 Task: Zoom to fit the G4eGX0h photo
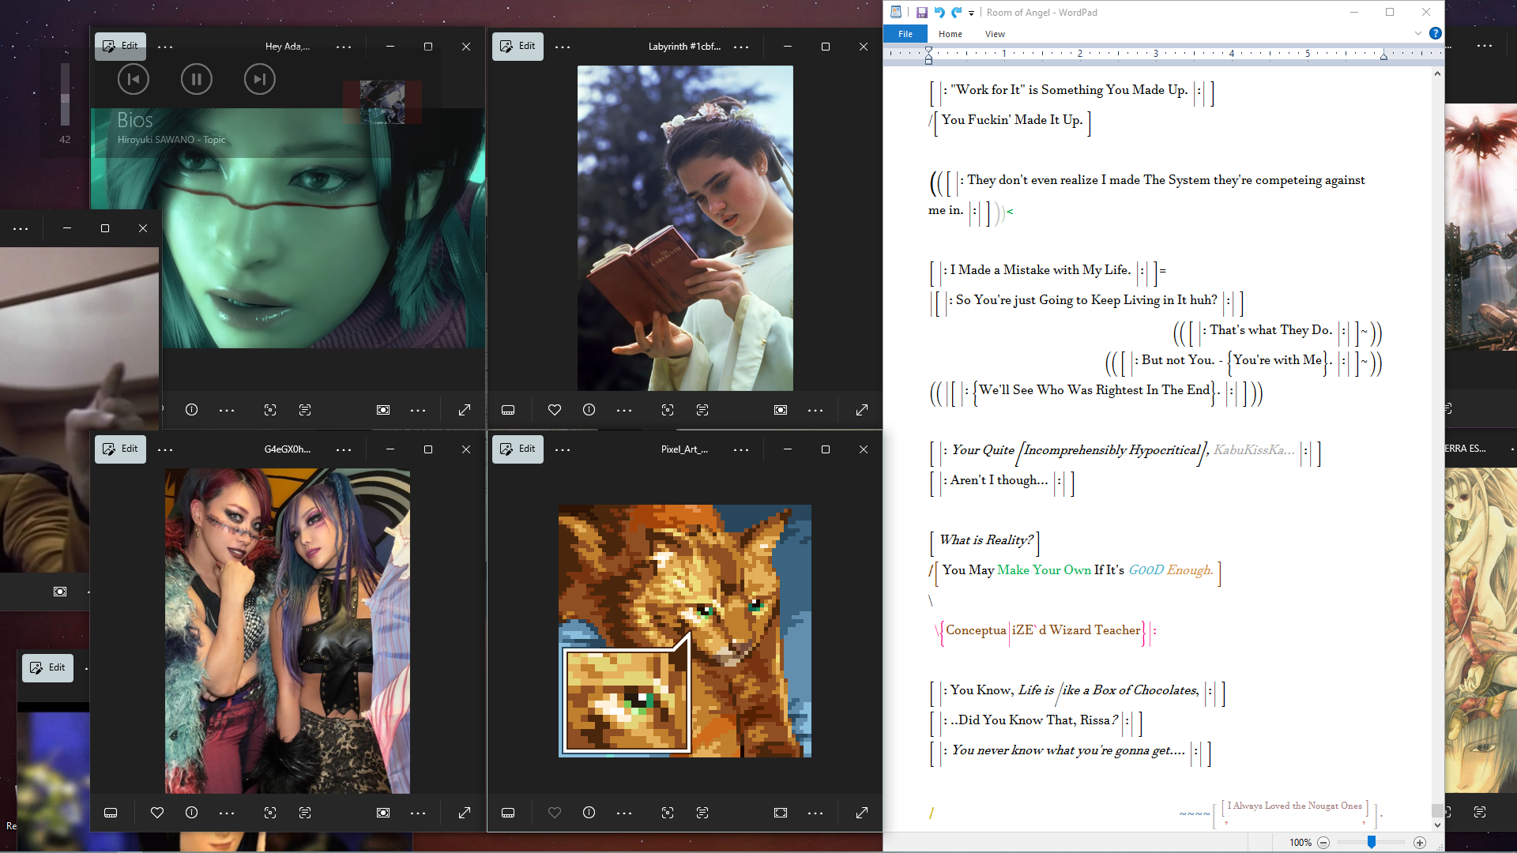[383, 813]
